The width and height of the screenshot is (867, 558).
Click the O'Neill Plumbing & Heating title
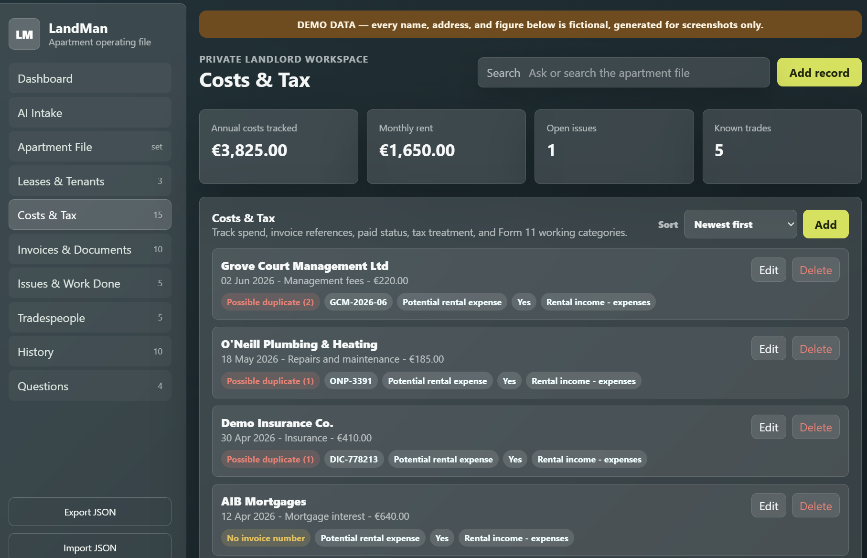pos(299,344)
